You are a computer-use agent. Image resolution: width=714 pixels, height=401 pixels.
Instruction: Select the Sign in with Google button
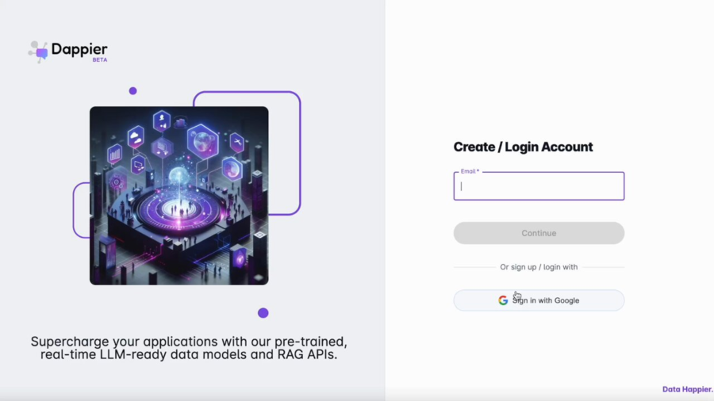[x=539, y=300]
